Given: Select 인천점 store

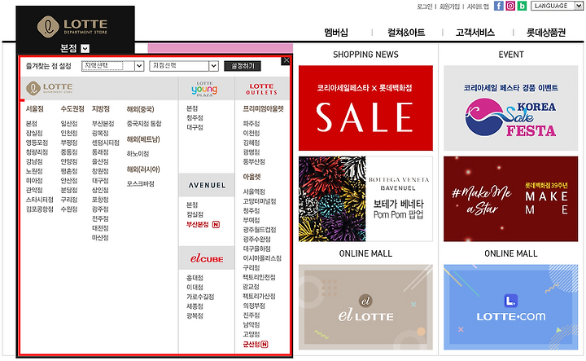Looking at the screenshot, I should (x=69, y=133).
